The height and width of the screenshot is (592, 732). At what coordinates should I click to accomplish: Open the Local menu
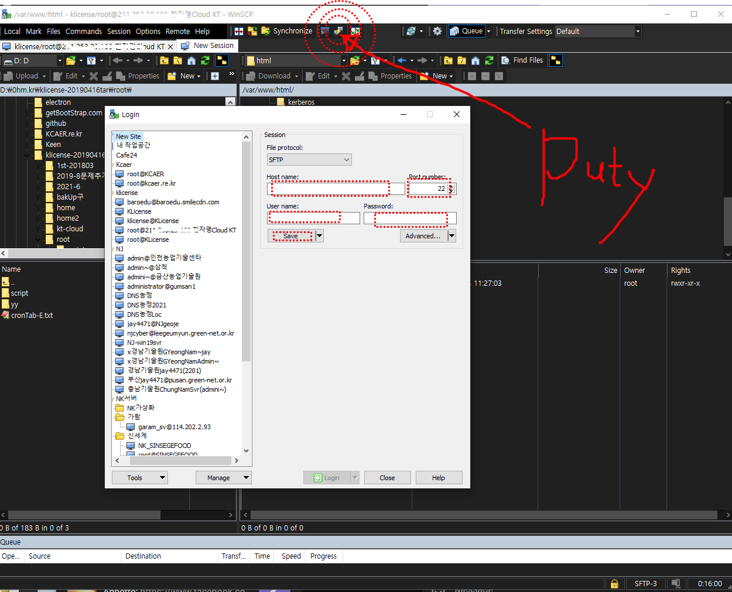(x=12, y=32)
